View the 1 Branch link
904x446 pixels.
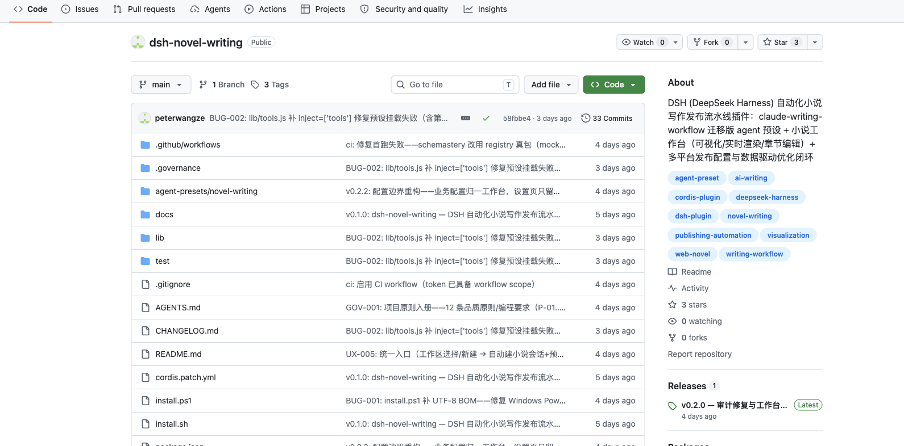point(222,85)
